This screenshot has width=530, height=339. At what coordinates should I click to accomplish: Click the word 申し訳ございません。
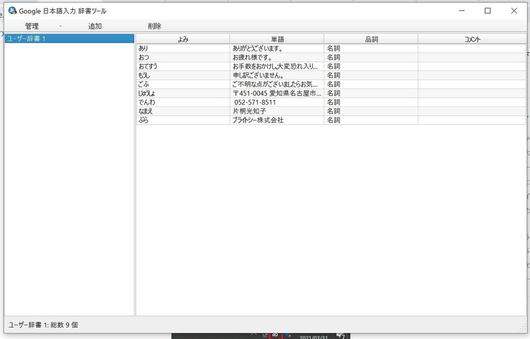click(x=258, y=75)
